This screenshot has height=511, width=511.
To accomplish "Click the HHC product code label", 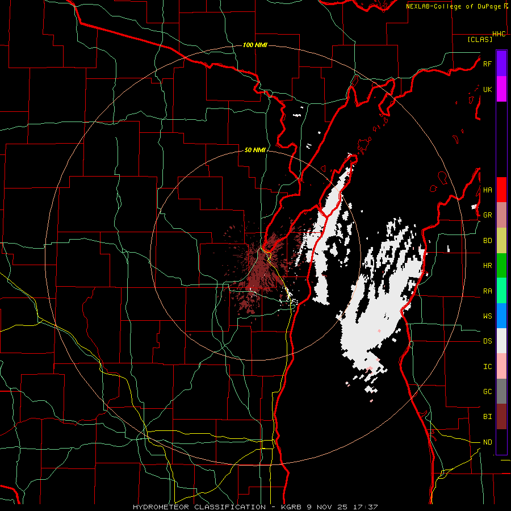I will point(499,34).
